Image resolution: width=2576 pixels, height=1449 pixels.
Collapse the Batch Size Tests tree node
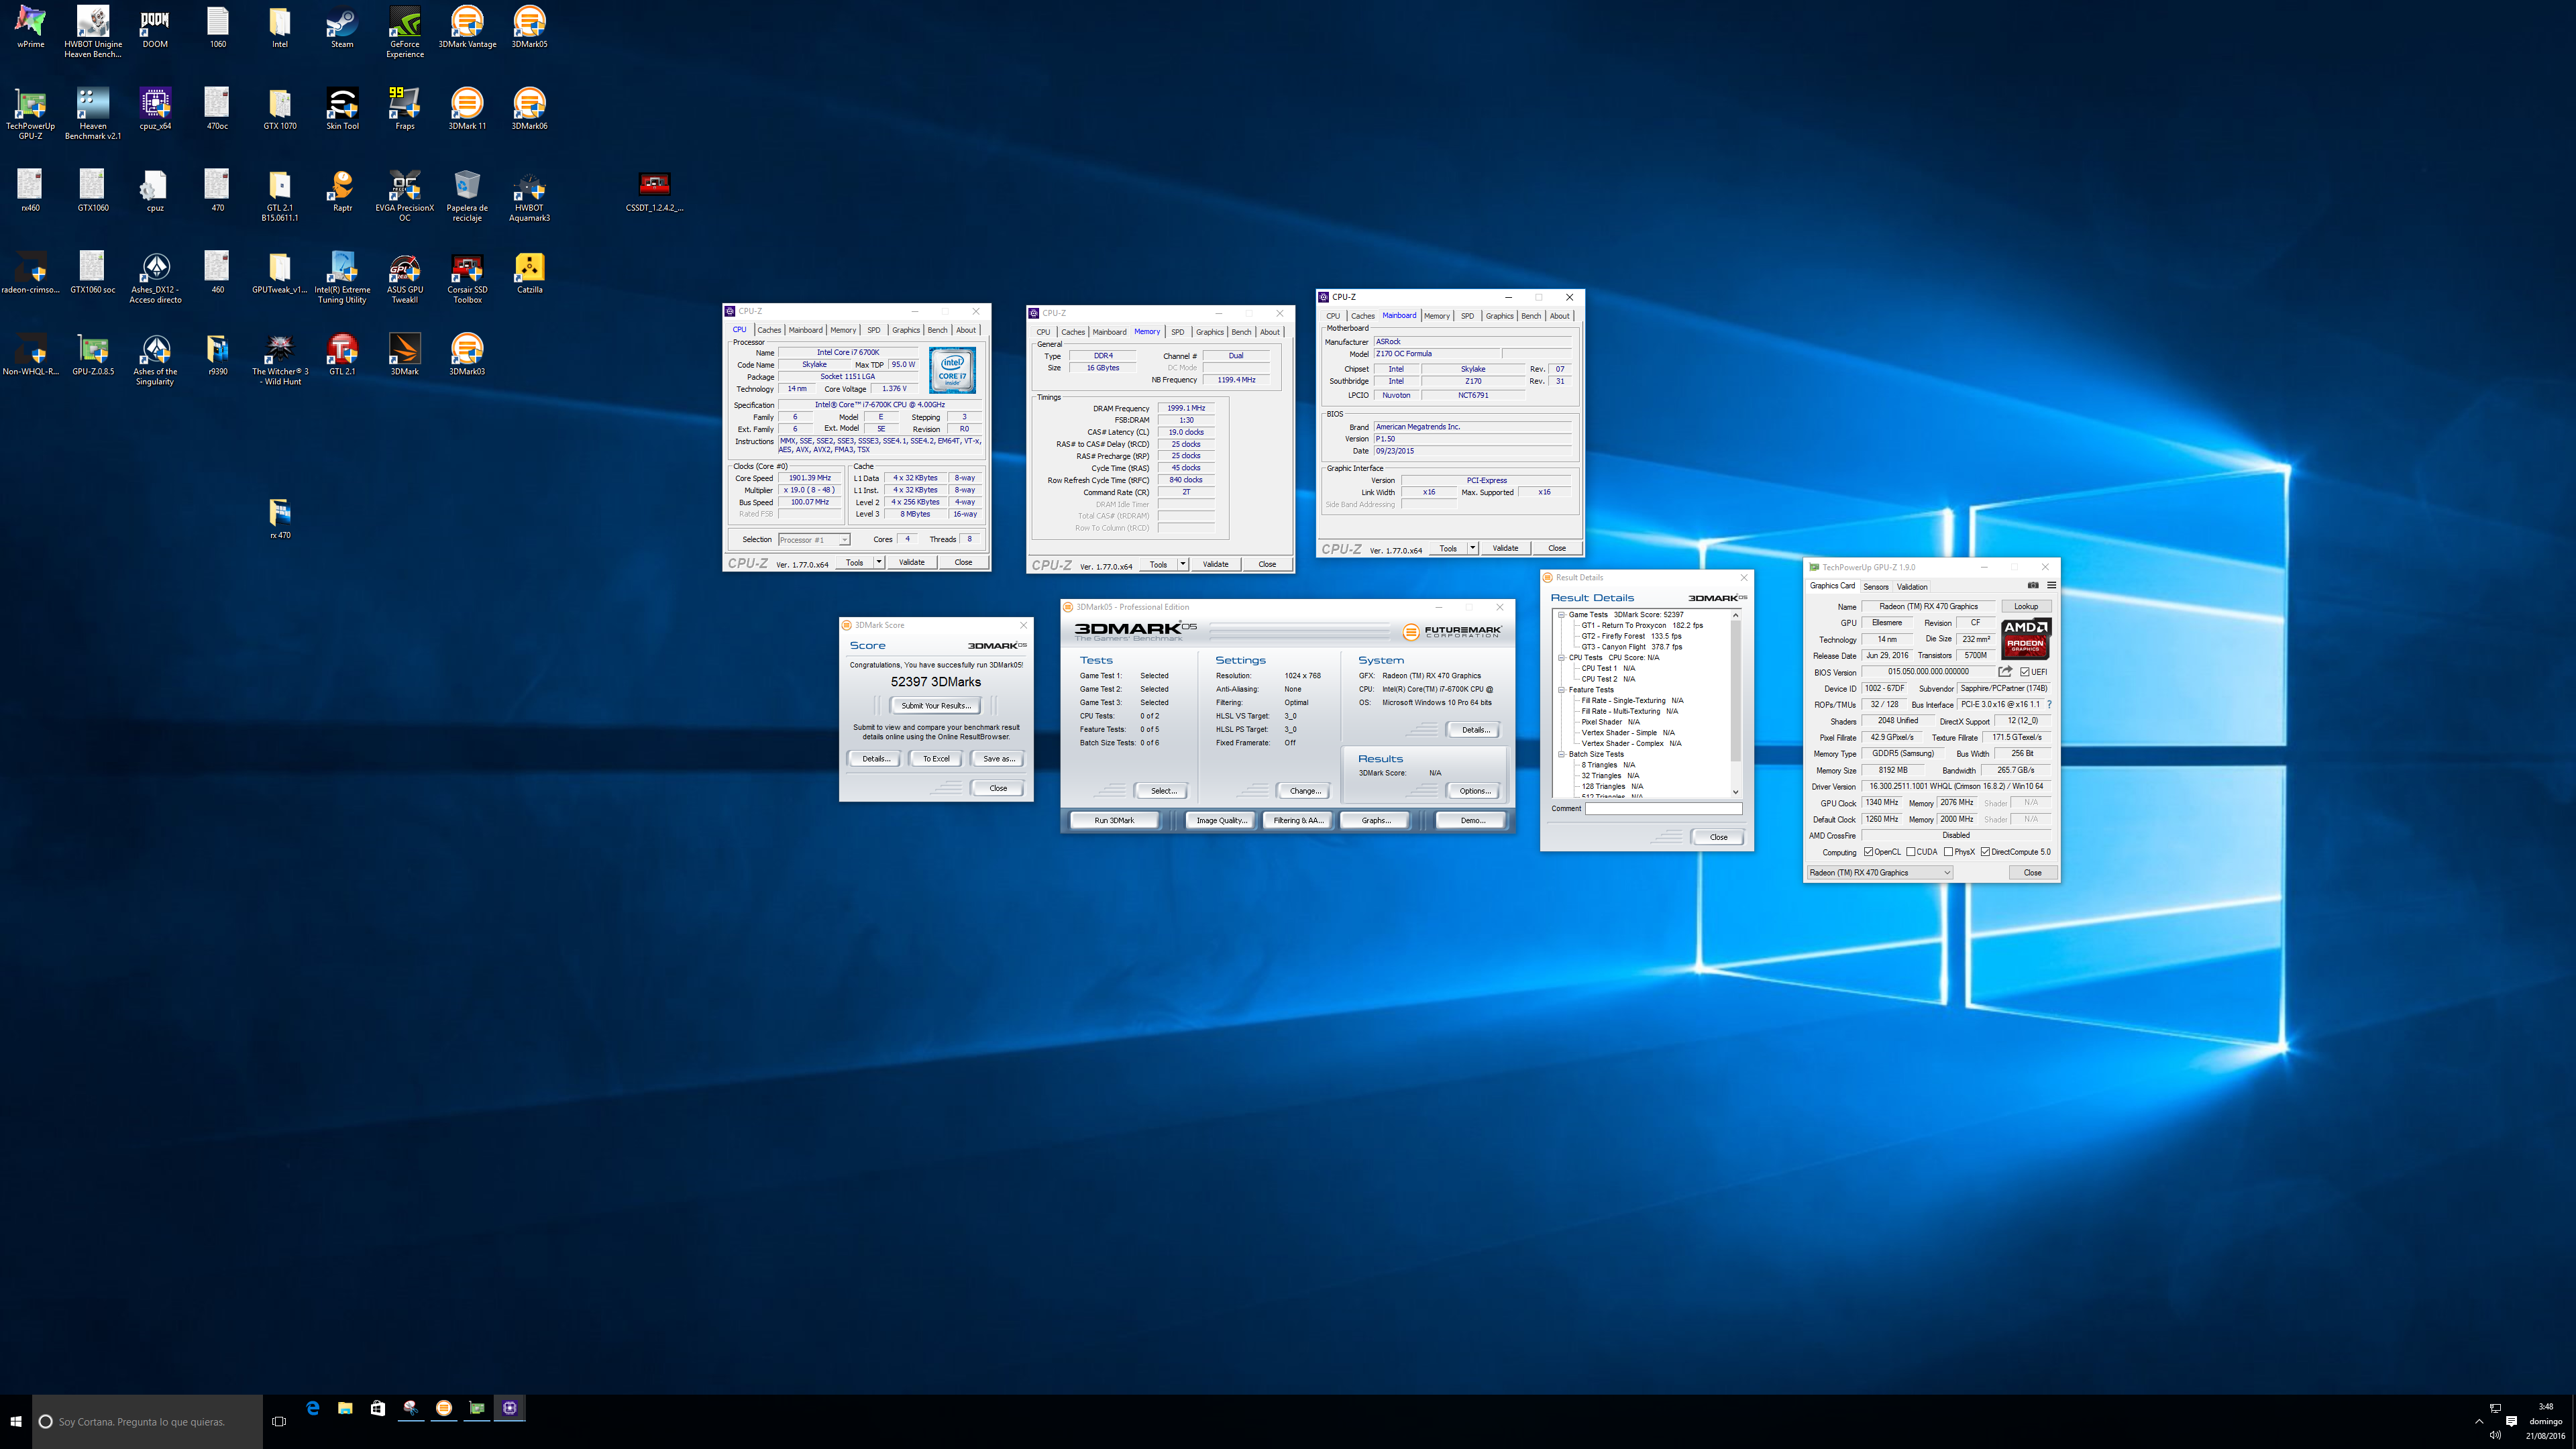point(1561,754)
